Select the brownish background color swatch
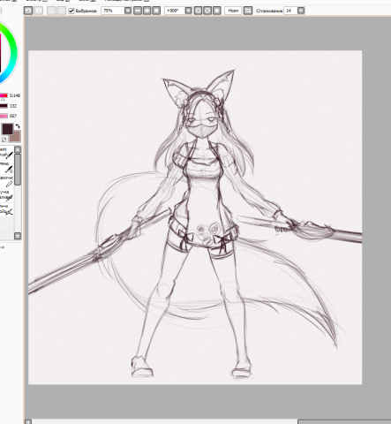 17,138
